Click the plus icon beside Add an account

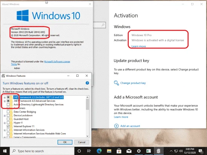point(116,126)
